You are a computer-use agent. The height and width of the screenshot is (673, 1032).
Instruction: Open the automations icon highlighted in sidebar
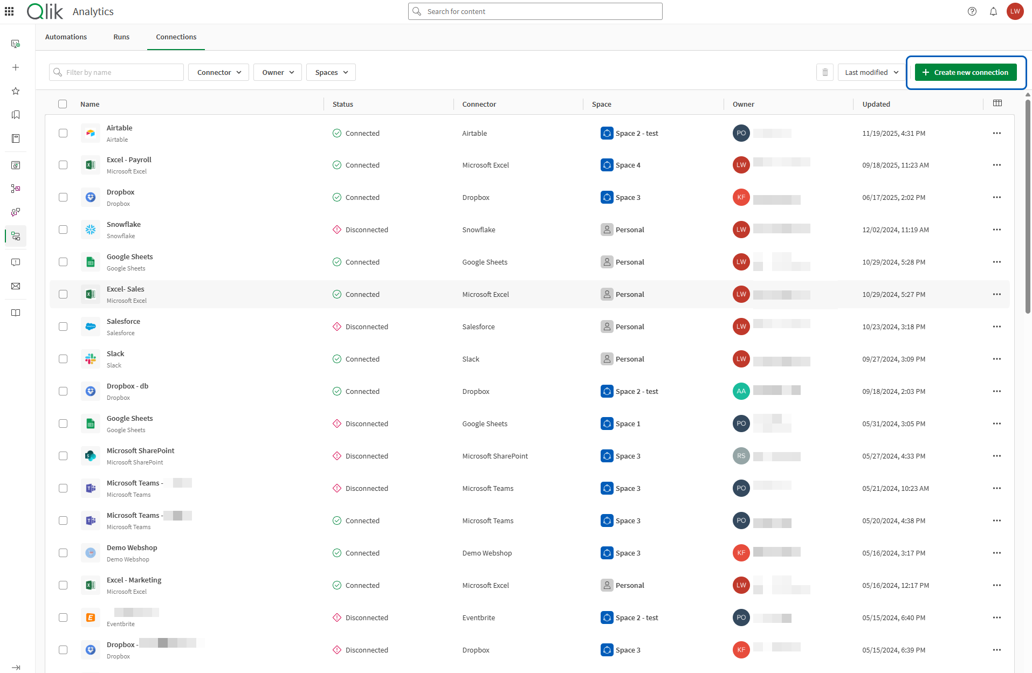(x=16, y=236)
